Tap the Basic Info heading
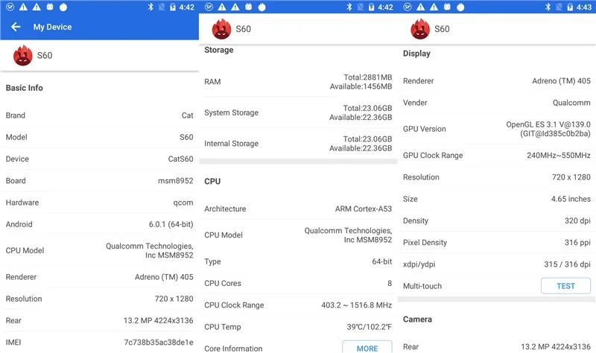The image size is (596, 353). [x=25, y=88]
